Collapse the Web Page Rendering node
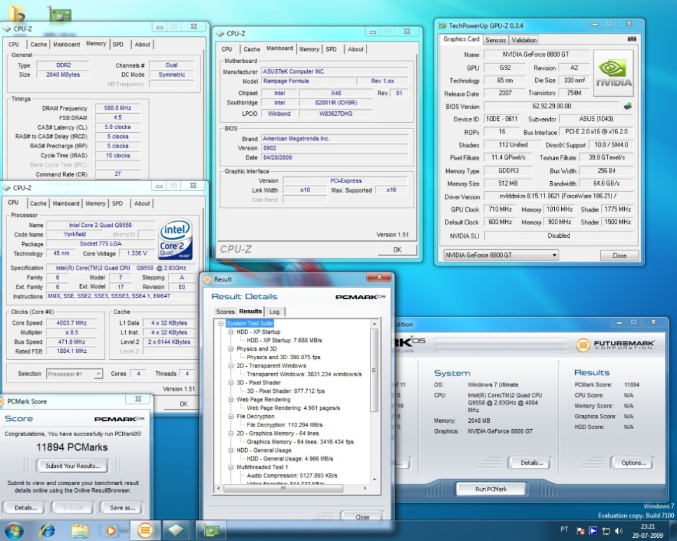This screenshot has height=541, width=677. point(231,399)
